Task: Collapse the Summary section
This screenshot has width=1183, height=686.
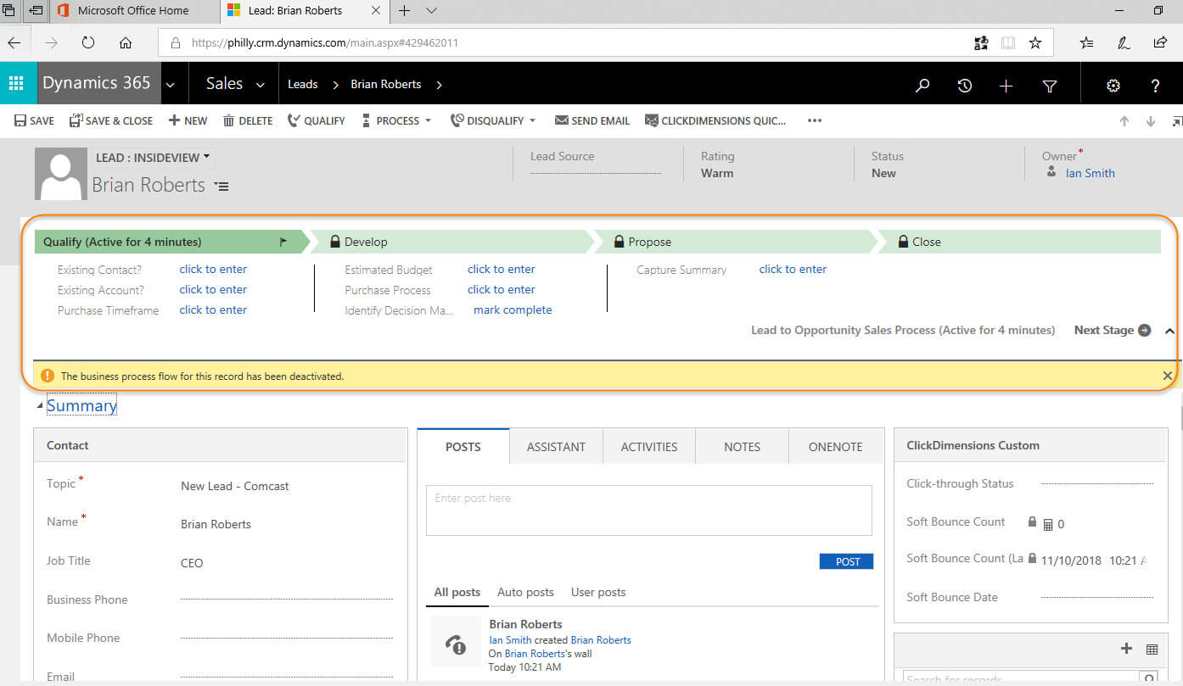Action: 41,406
